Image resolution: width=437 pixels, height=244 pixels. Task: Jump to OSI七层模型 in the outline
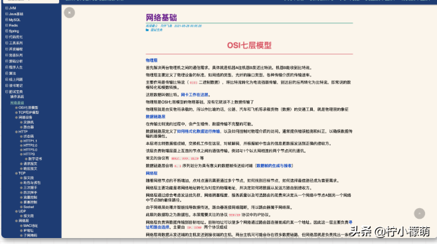point(28,107)
